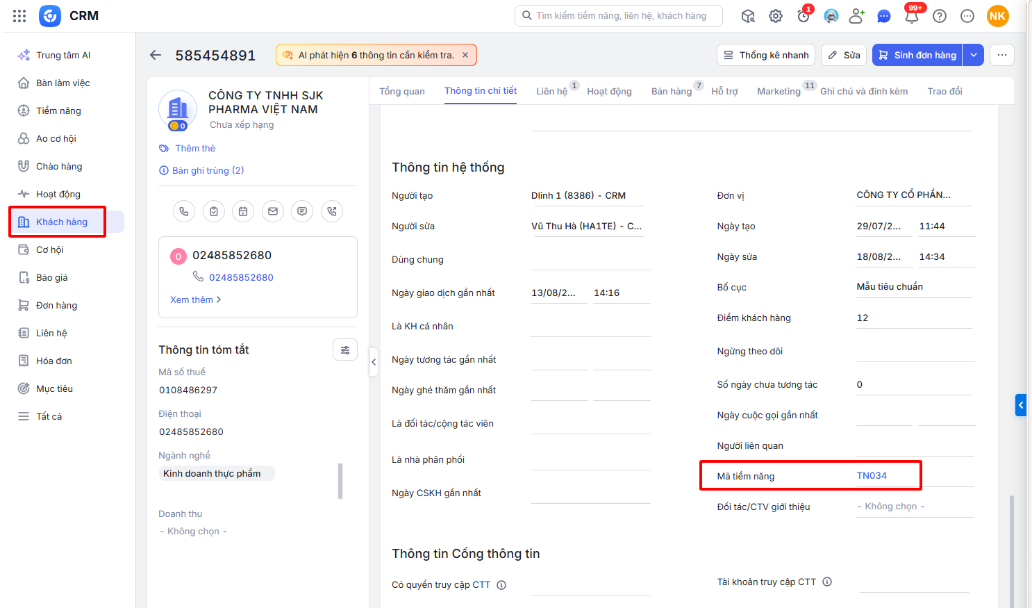Click the Sửa edit button
This screenshot has width=1032, height=608.
[844, 55]
